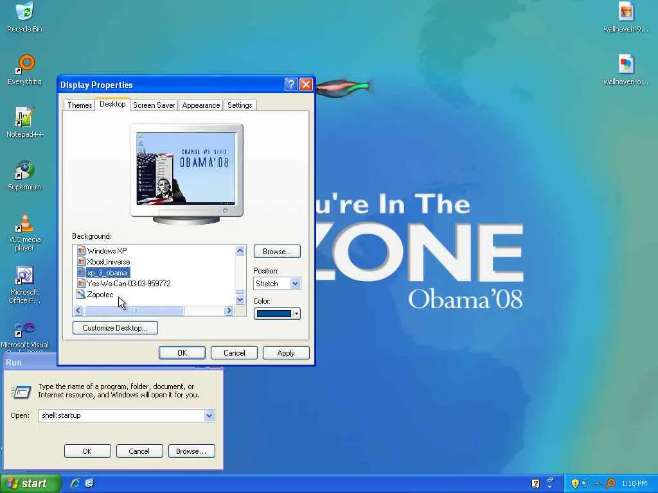Image resolution: width=658 pixels, height=493 pixels.
Task: Click the monitor wallpaper preview image
Action: tap(186, 168)
